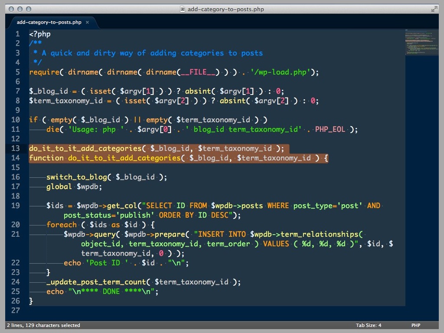Image resolution: width=444 pixels, height=333 pixels.
Task: Click '_update_post_term_count(' on line 24
Action: click(98, 282)
